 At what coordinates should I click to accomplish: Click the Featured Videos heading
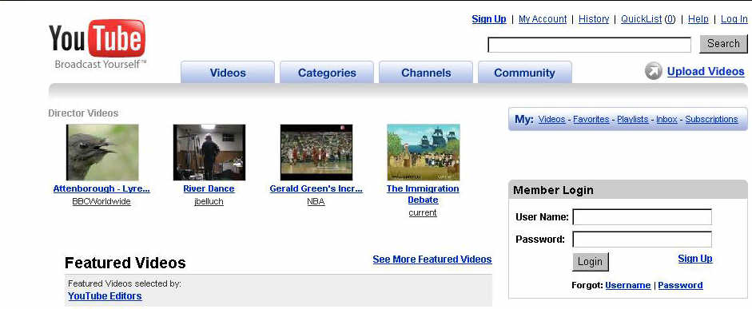pos(125,263)
